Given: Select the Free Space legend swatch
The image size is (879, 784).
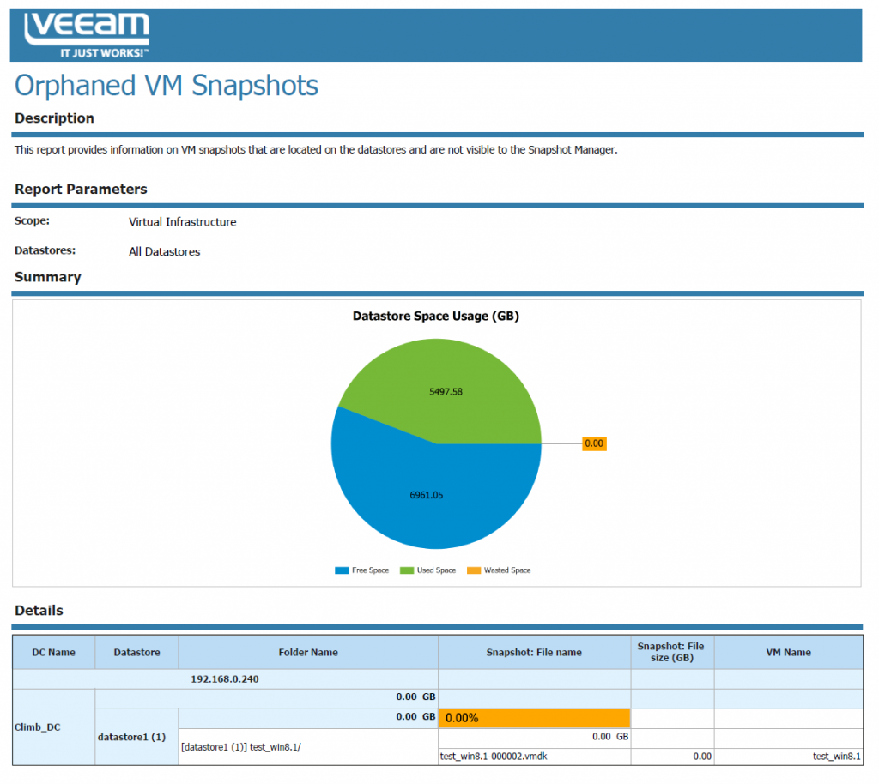Looking at the screenshot, I should coord(342,570).
